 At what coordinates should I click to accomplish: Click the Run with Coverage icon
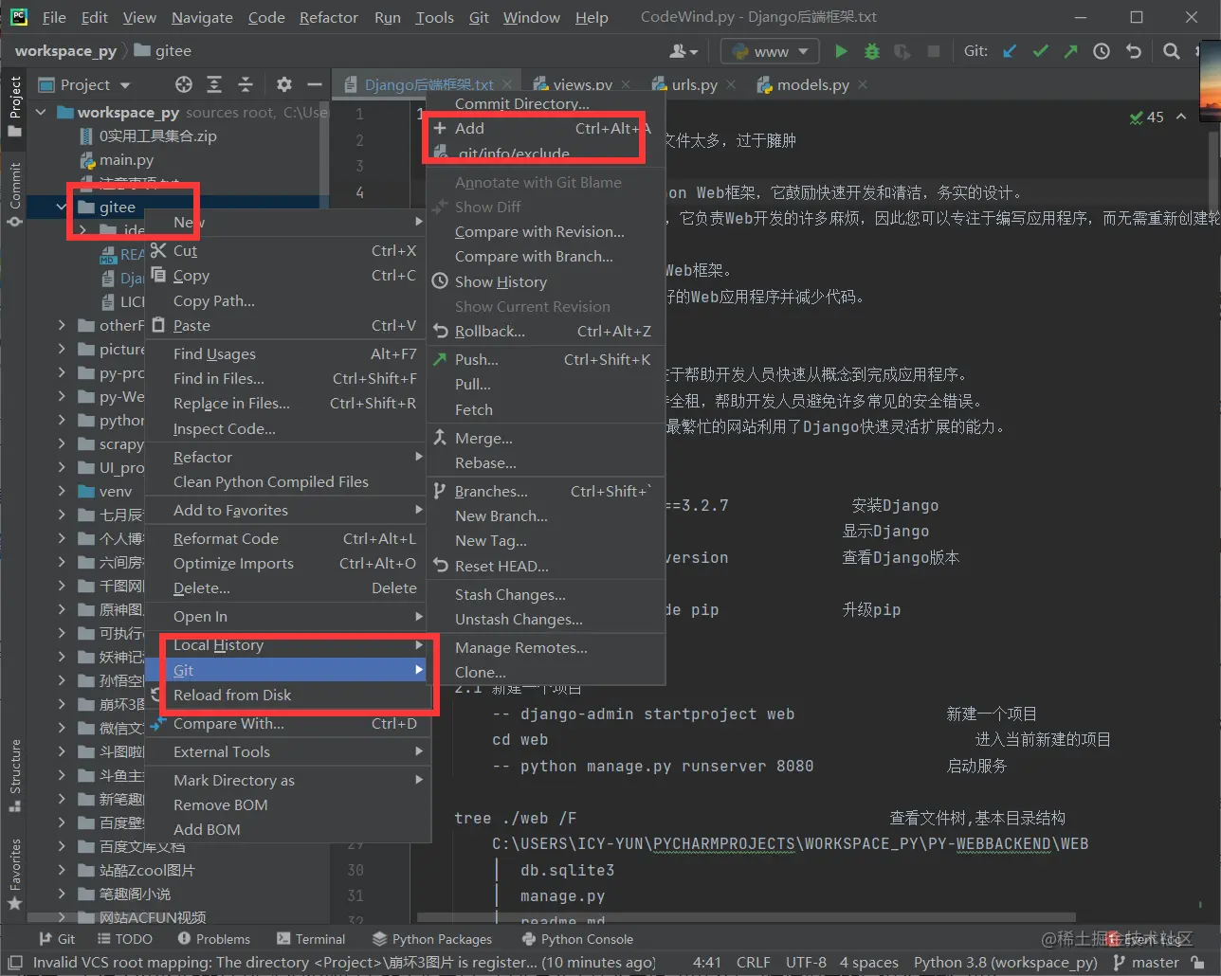click(x=902, y=51)
